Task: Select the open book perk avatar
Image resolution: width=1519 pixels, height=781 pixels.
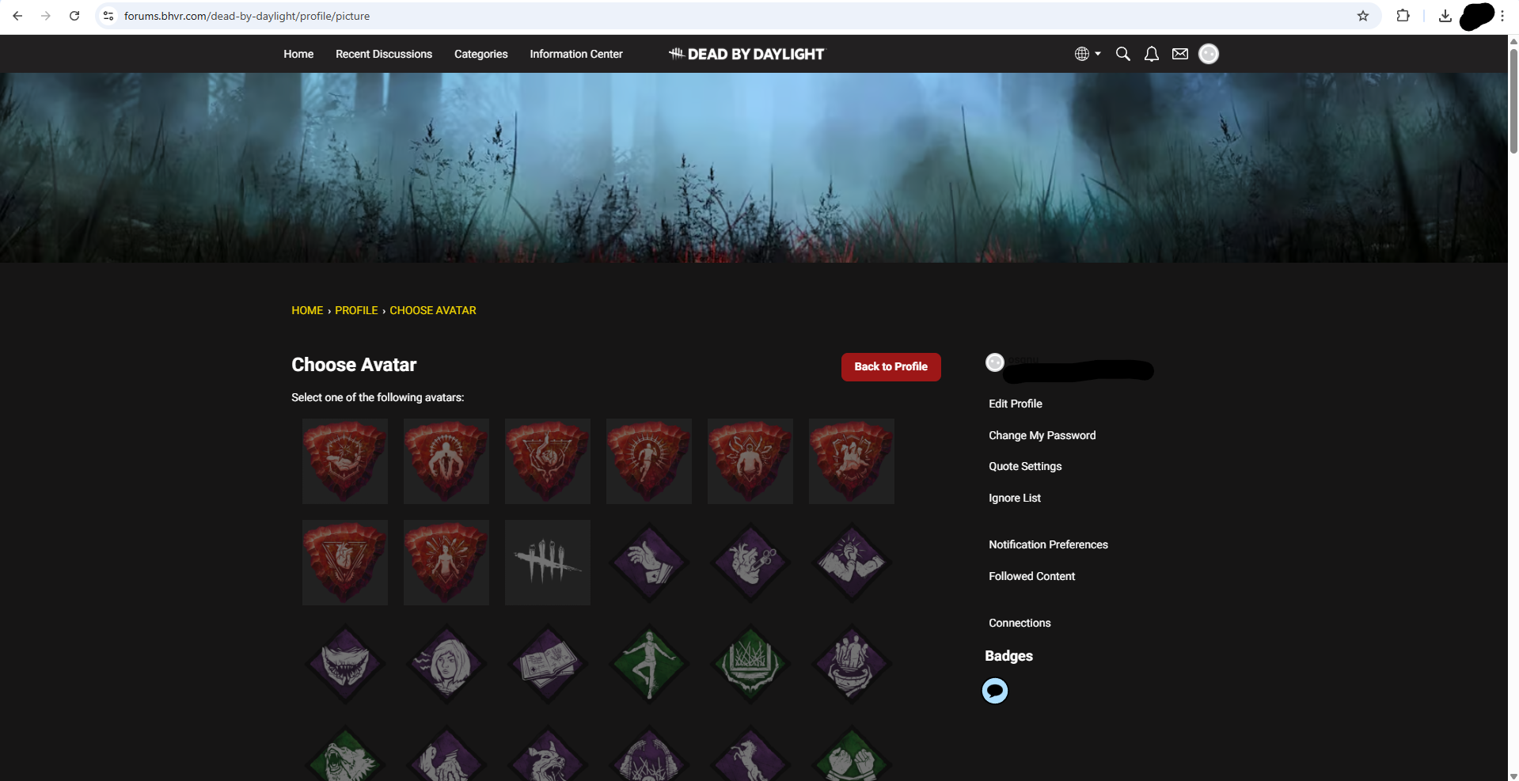Action: click(548, 664)
